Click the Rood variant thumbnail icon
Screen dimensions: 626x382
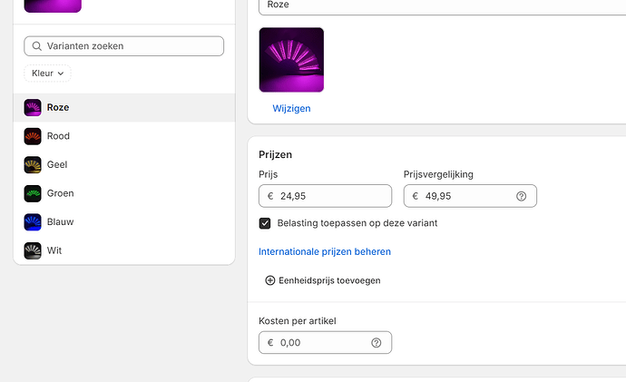33,136
